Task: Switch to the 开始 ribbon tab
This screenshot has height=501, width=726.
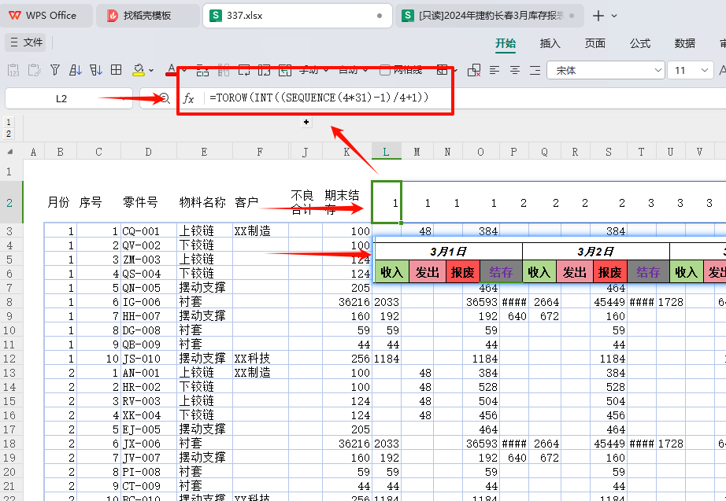Action: (506, 43)
